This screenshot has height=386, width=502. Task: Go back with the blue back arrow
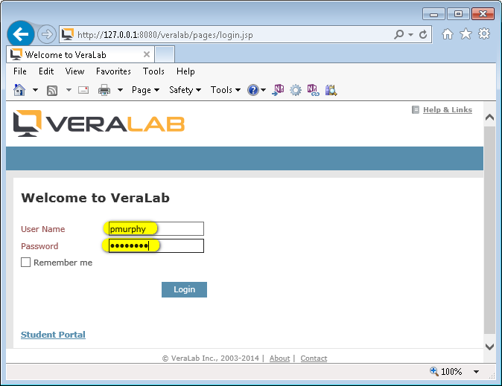pos(21,34)
